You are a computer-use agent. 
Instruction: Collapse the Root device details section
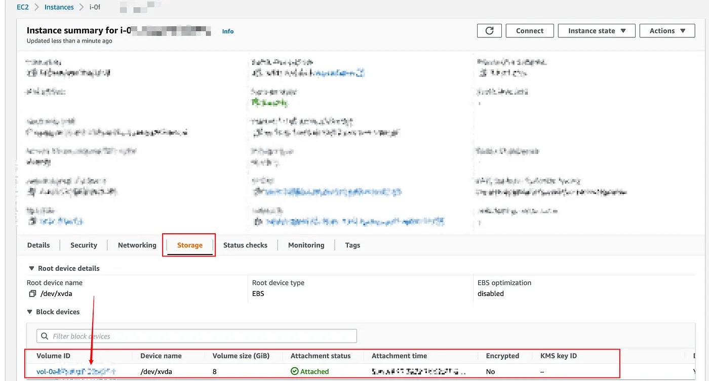tap(31, 268)
